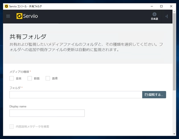Click the 共有フォルダ page heading
The width and height of the screenshot is (179, 139).
(28, 37)
